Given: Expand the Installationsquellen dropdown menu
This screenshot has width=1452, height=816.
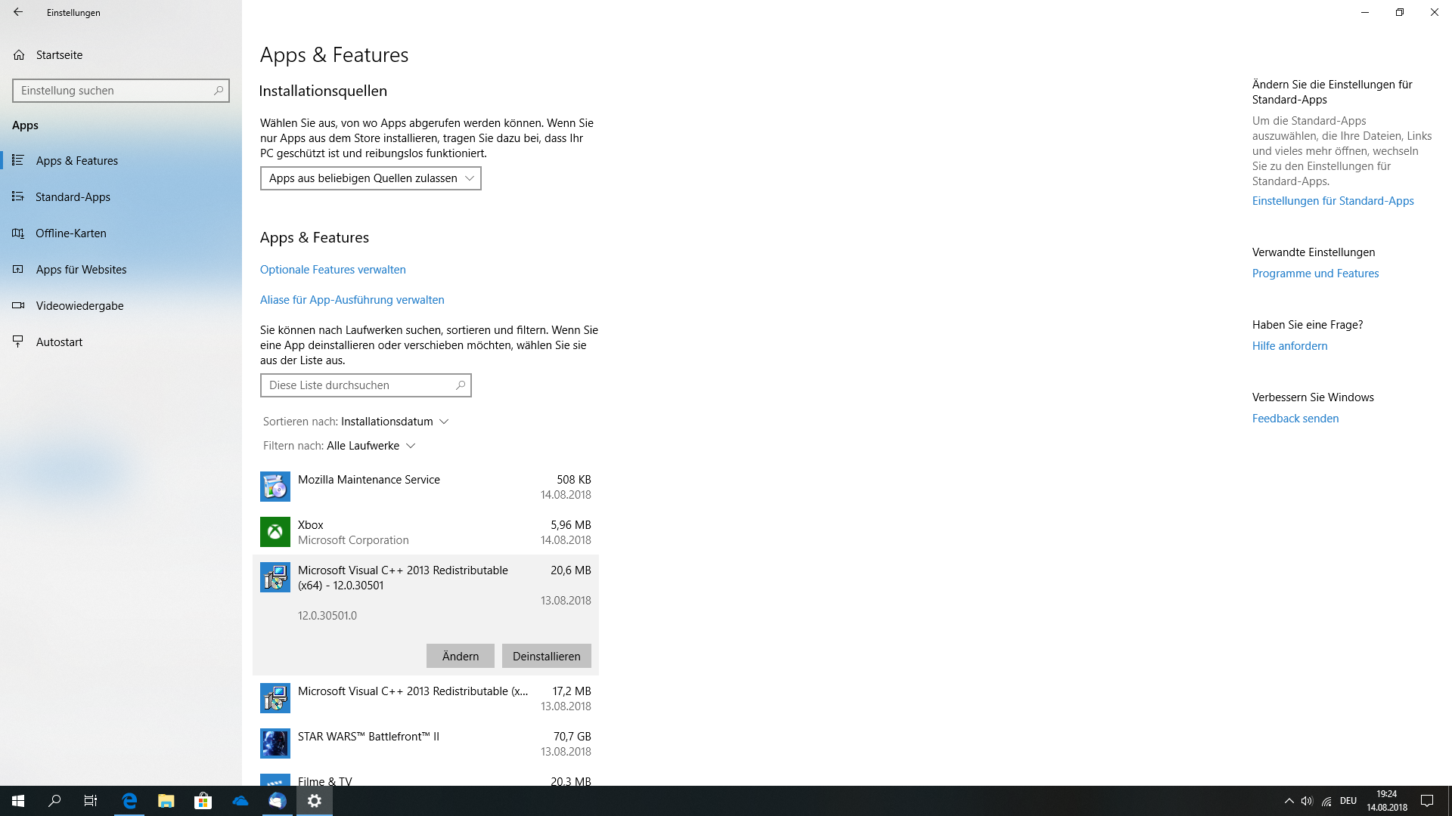Looking at the screenshot, I should (370, 178).
